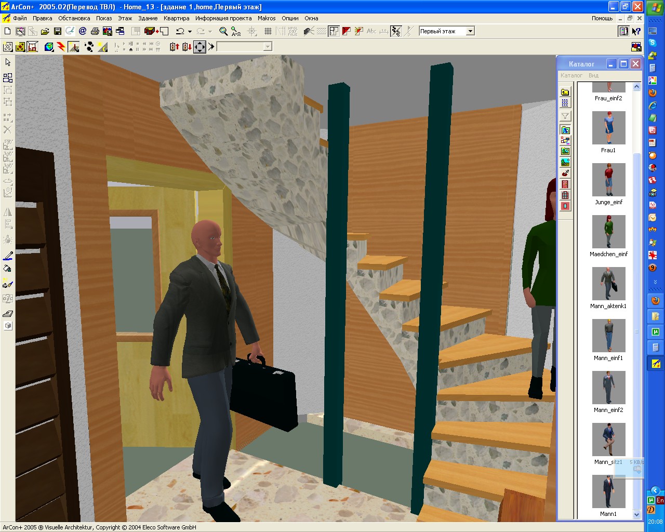Click the move floor up icon
This screenshot has width=665, height=532.
tap(175, 47)
